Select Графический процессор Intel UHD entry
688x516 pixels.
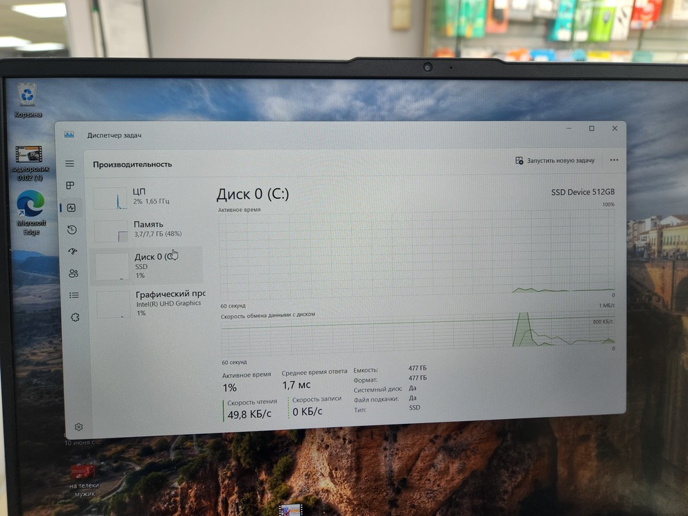coord(149,303)
